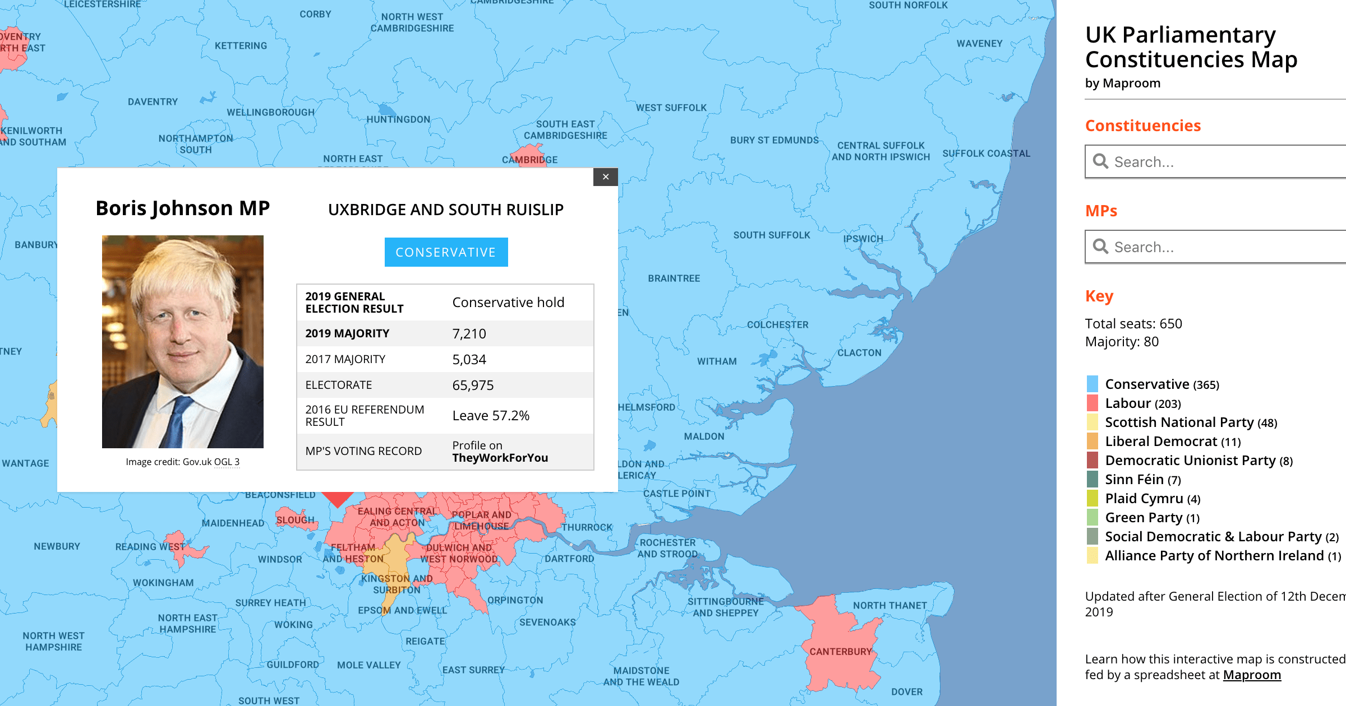Click Boris Johnson's portrait photo
This screenshot has width=1346, height=706.
point(182,341)
